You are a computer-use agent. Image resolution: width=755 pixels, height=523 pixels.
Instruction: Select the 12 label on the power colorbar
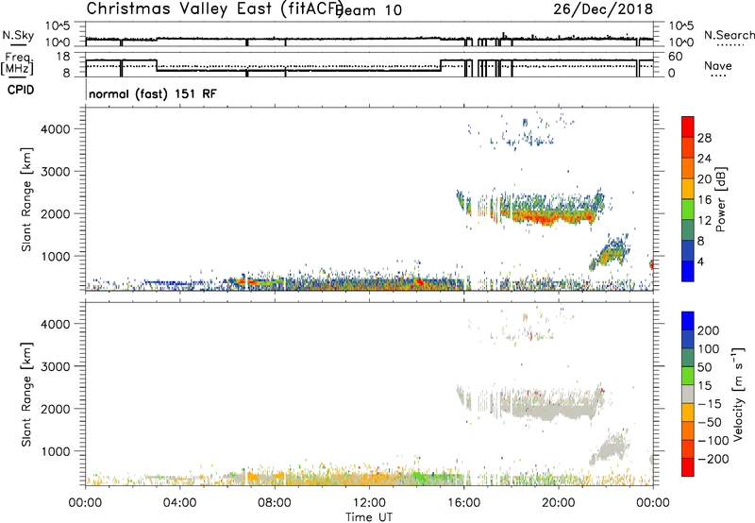coord(704,220)
